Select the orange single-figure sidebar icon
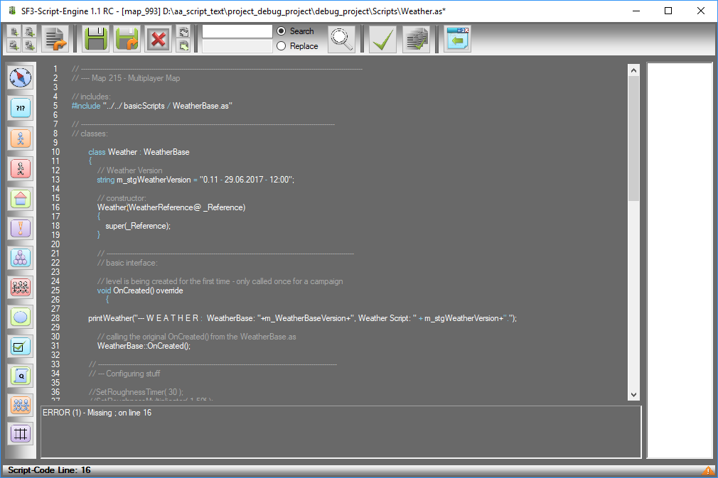The height and width of the screenshot is (478, 718). click(21, 138)
